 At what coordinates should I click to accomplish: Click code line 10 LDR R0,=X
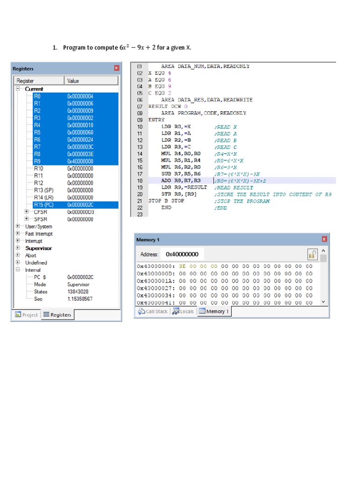(176, 127)
